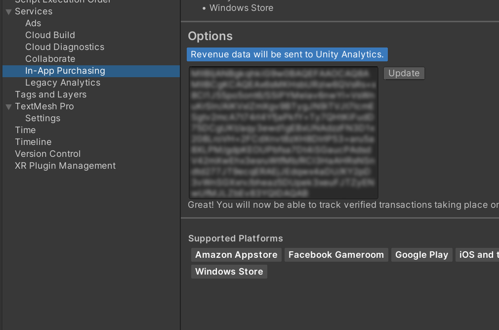Select the Collaborate service entry
Image resolution: width=499 pixels, height=330 pixels.
(x=50, y=59)
